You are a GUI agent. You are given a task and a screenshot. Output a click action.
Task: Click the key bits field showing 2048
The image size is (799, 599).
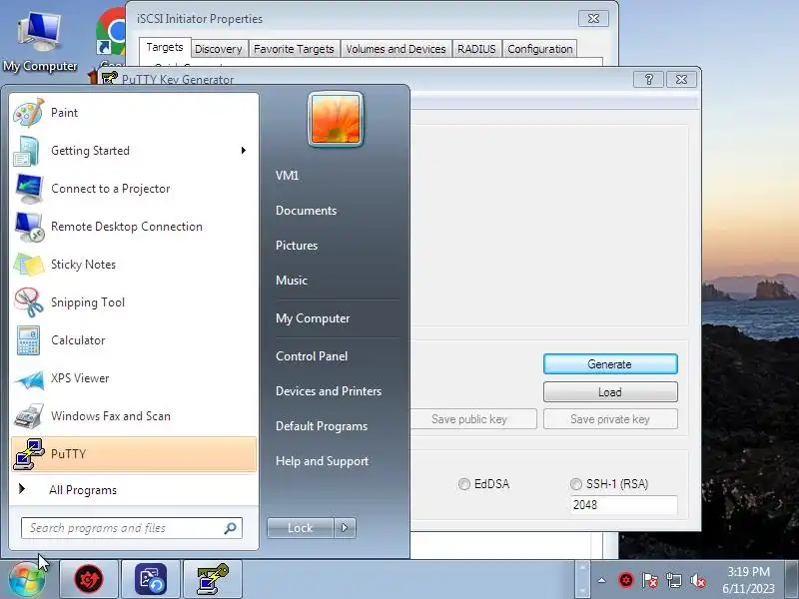point(623,505)
